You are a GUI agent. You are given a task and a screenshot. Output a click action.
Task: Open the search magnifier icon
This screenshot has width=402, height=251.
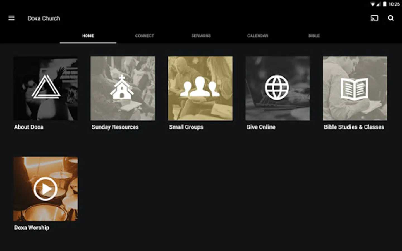pos(391,18)
